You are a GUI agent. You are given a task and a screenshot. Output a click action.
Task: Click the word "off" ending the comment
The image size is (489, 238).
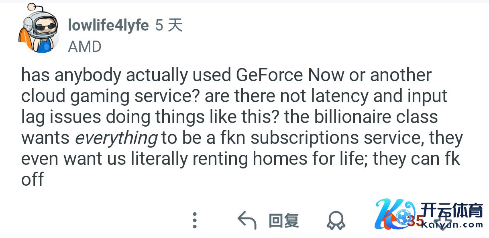pyautogui.click(x=32, y=179)
